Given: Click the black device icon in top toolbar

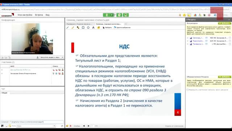Looking at the screenshot, I should point(204,15).
